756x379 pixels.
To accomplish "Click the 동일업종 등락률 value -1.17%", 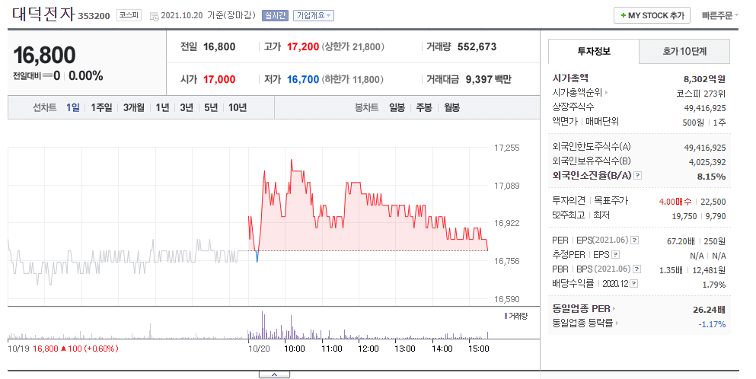I will (712, 324).
